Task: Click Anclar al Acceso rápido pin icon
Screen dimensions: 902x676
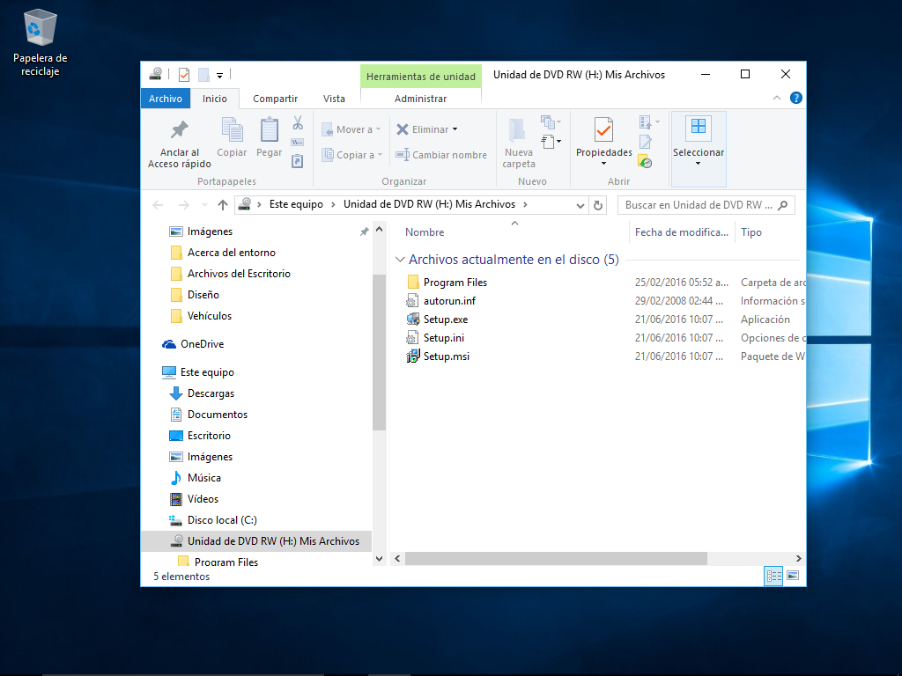Action: point(180,130)
